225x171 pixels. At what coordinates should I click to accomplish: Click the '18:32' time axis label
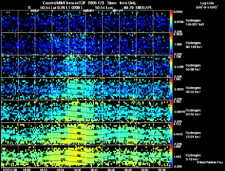coord(77,170)
